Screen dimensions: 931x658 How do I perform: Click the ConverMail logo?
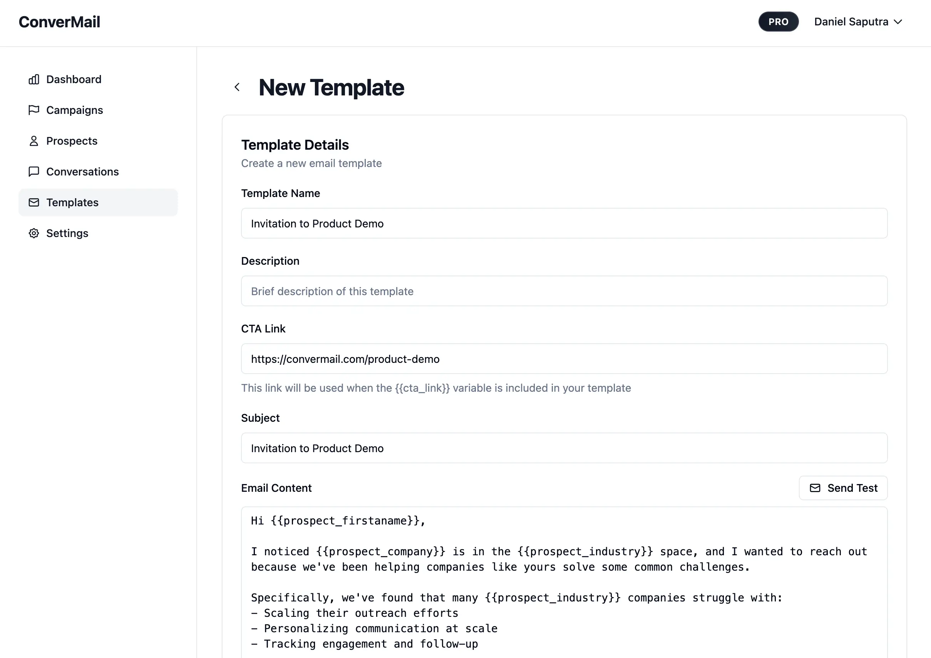tap(59, 22)
